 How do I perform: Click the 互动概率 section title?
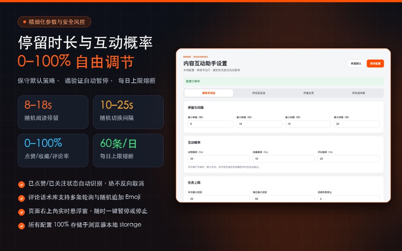[194, 142]
